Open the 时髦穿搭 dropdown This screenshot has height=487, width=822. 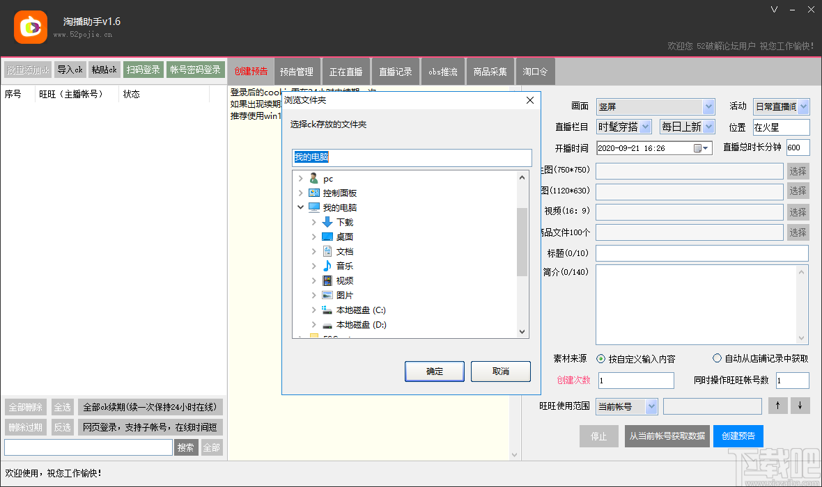pyautogui.click(x=645, y=127)
